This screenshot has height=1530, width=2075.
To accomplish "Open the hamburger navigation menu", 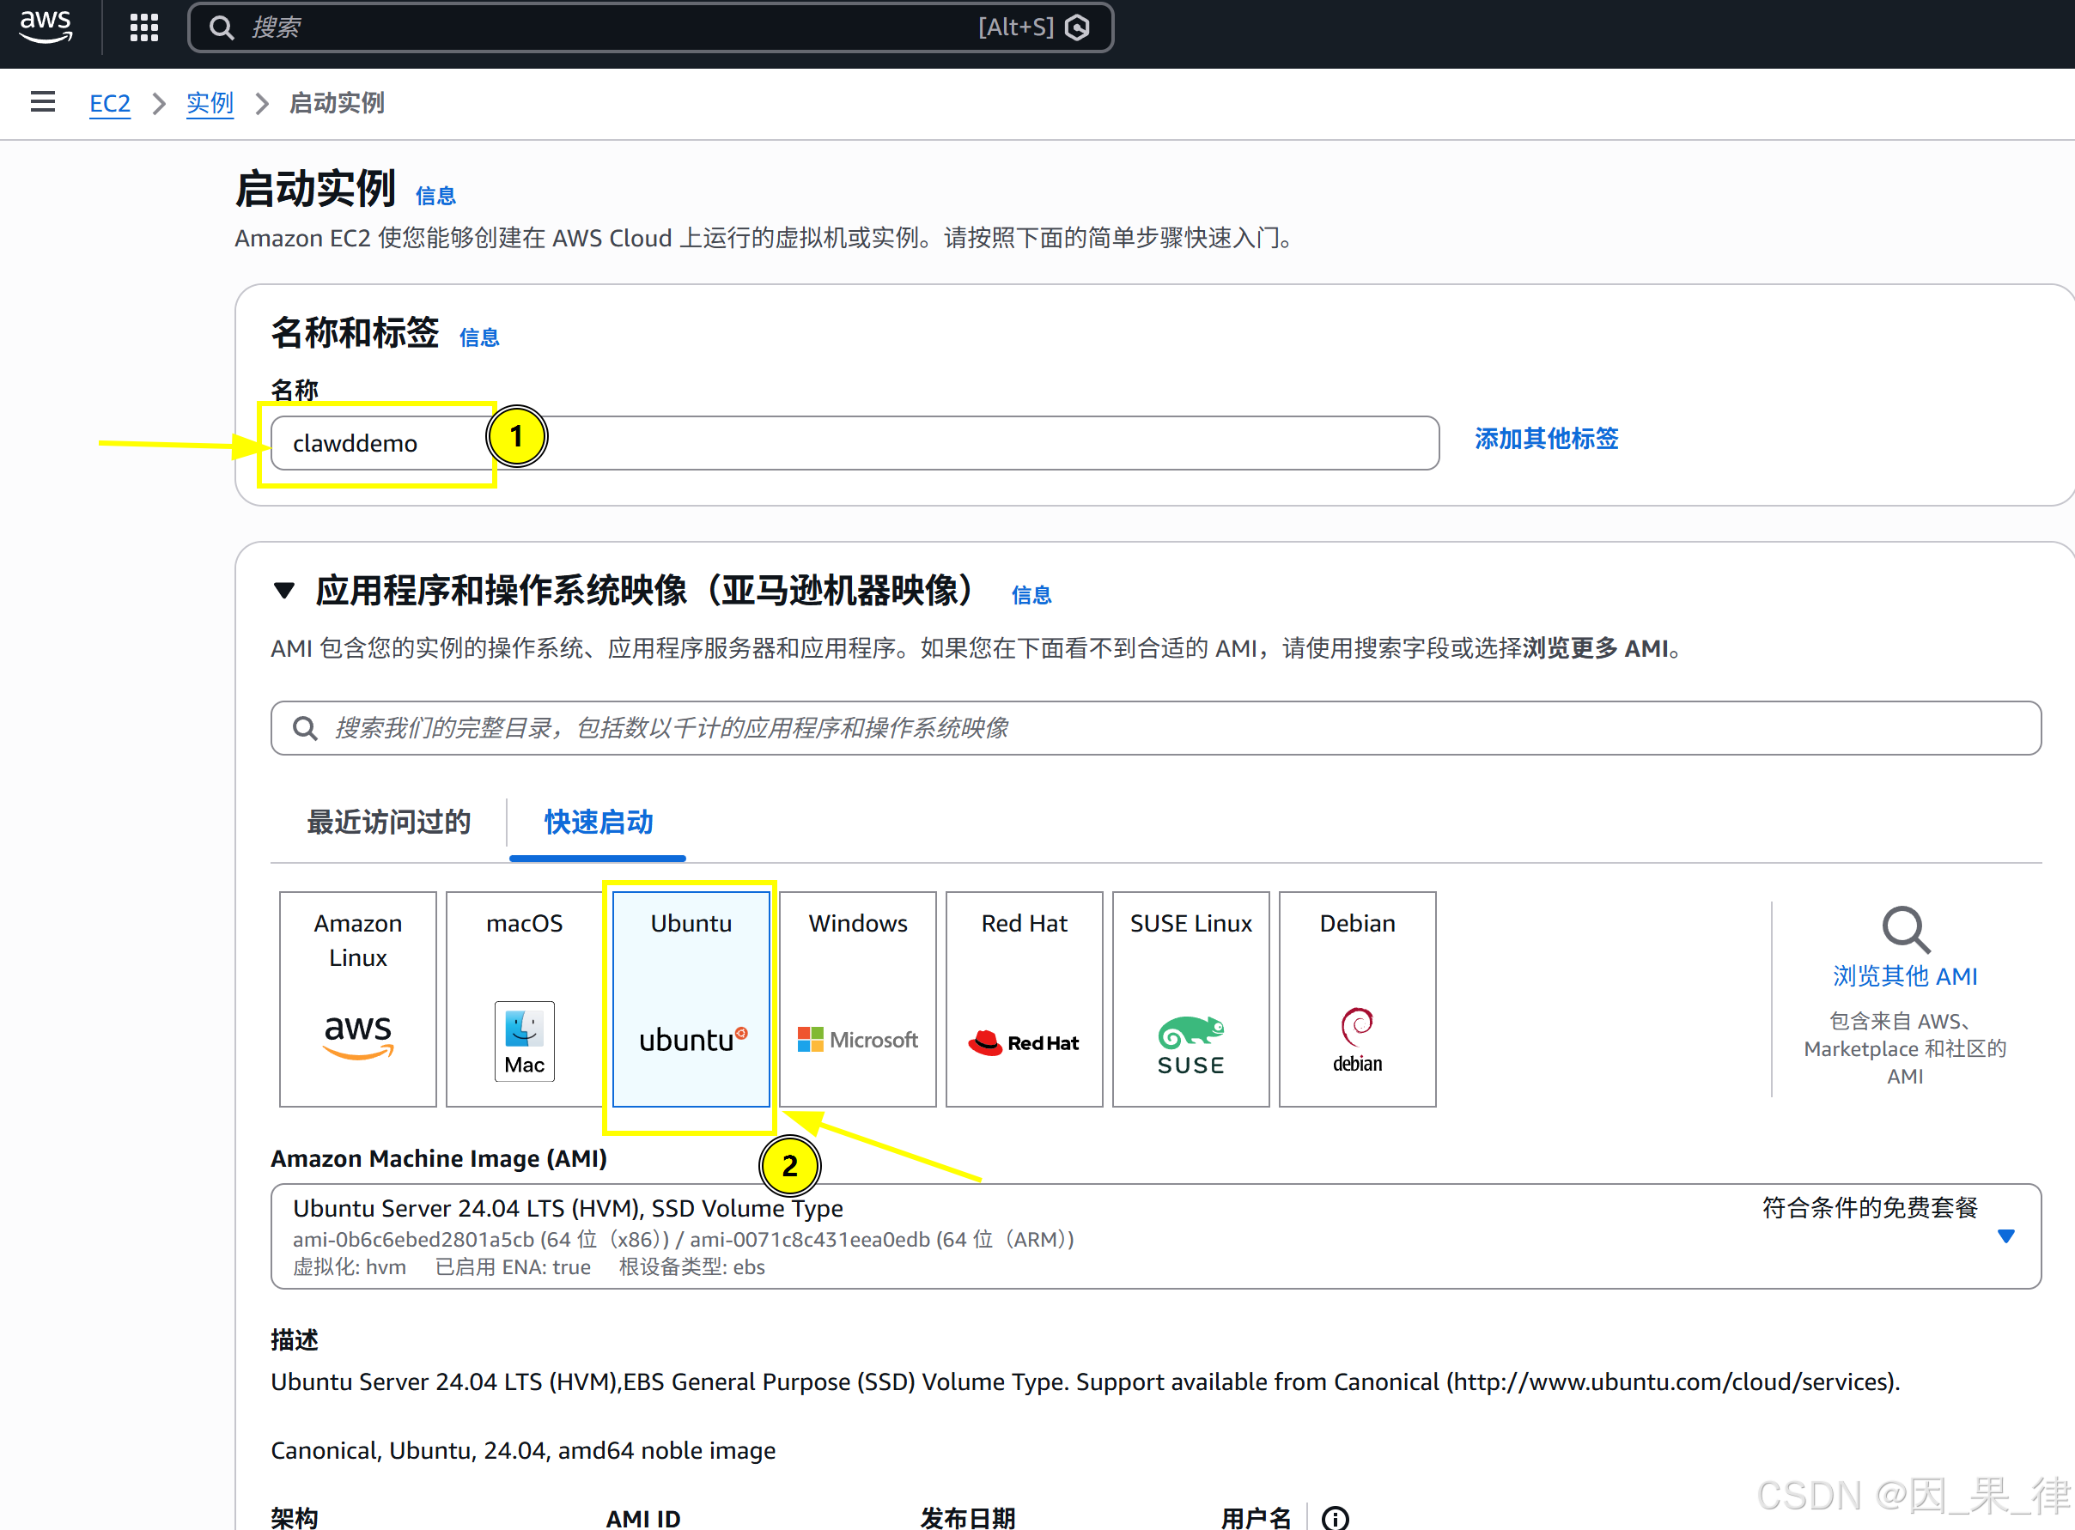I will point(43,102).
